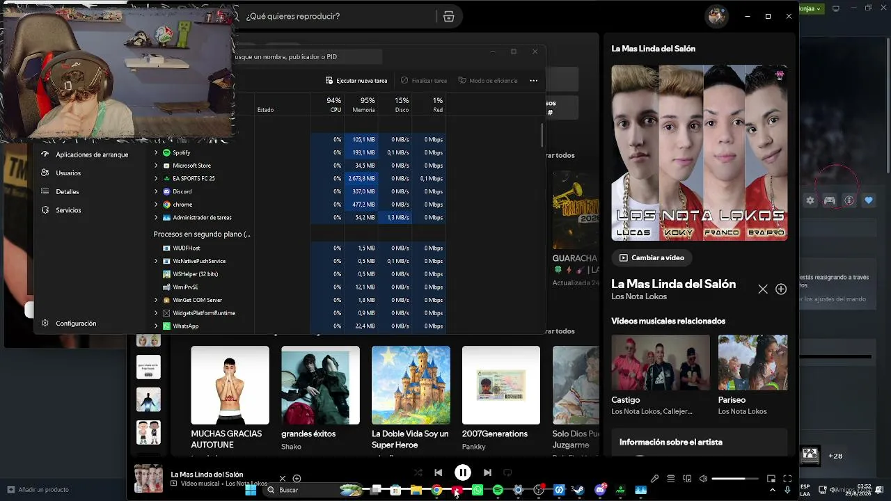Open Chrome from the taskbar
Screen dimensions: 891x501
(436, 490)
